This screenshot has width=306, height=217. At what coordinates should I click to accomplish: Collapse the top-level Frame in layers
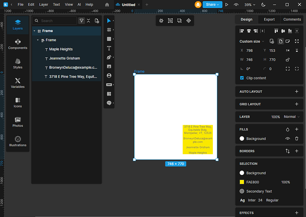(x=34, y=31)
